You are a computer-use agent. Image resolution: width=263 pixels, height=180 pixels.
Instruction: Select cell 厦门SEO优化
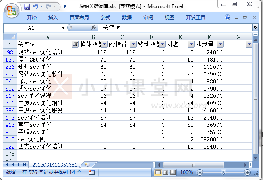pos(48,59)
